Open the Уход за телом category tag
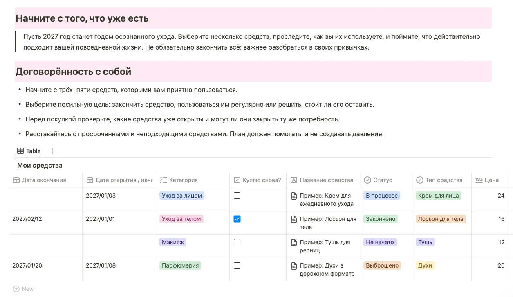This screenshot has width=513, height=297. point(181,219)
